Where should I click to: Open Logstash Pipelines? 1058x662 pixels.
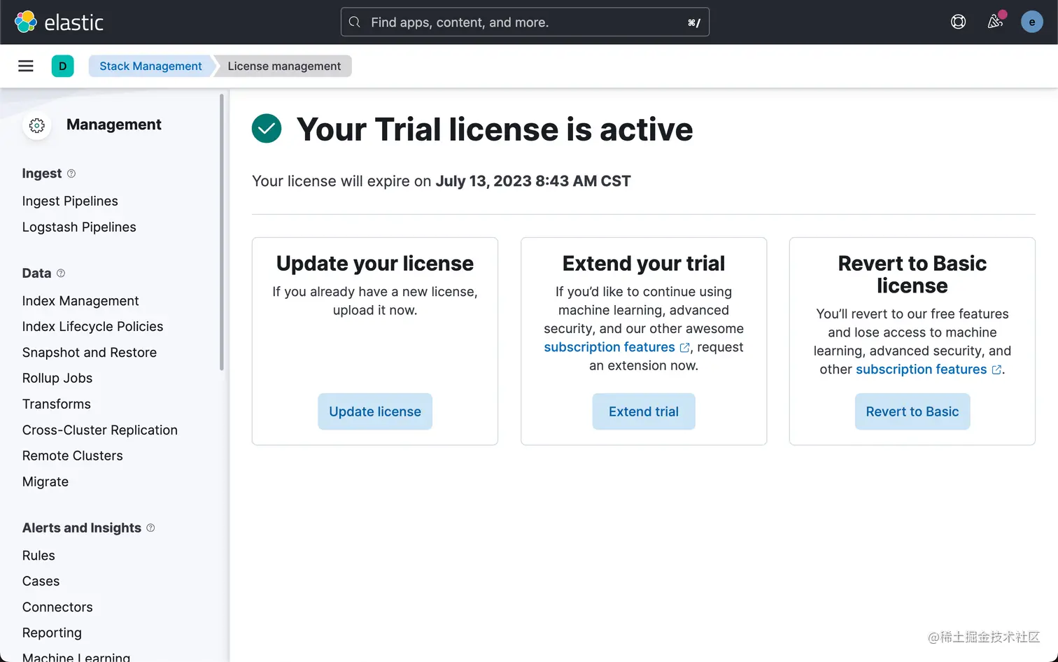tap(79, 227)
